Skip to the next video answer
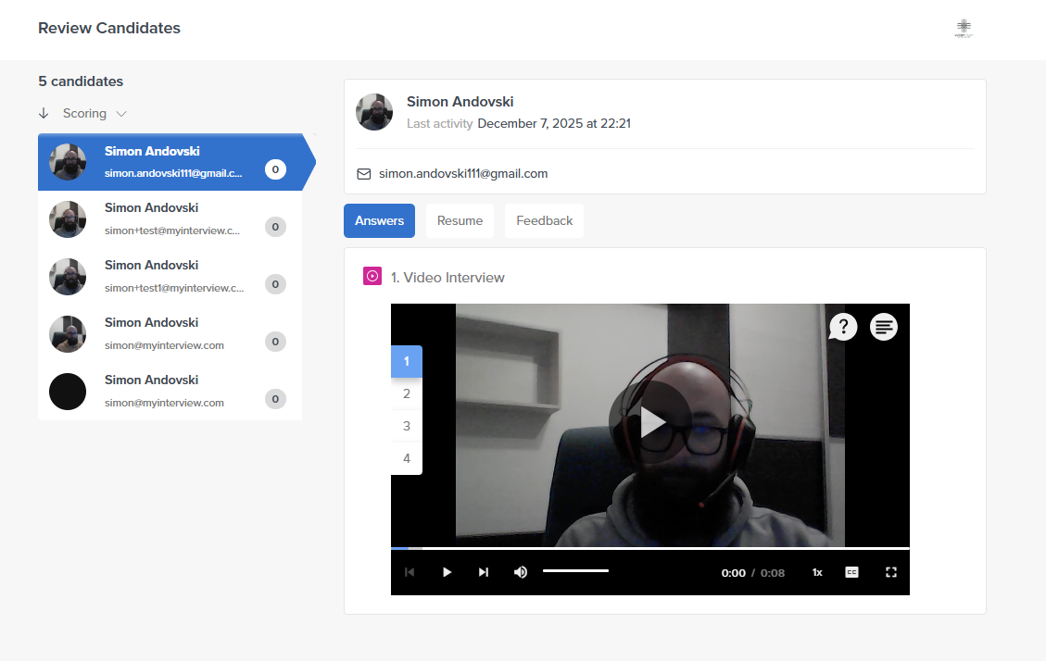 pos(483,572)
